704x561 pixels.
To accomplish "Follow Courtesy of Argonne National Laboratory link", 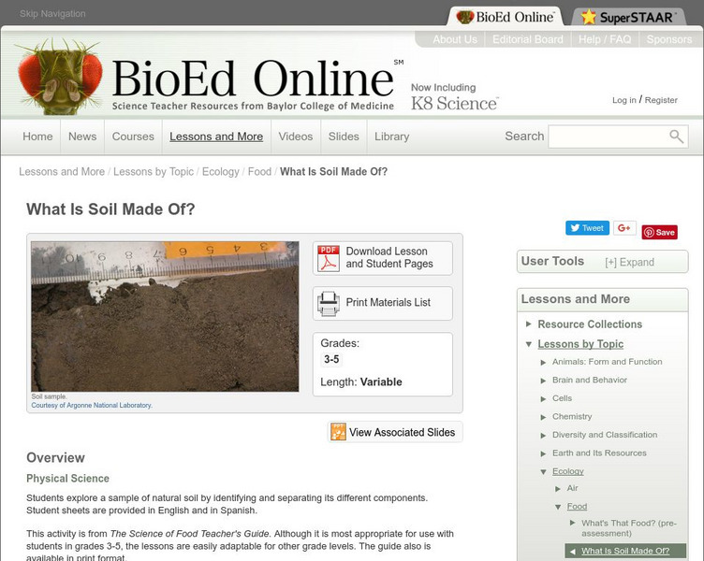I will 92,405.
